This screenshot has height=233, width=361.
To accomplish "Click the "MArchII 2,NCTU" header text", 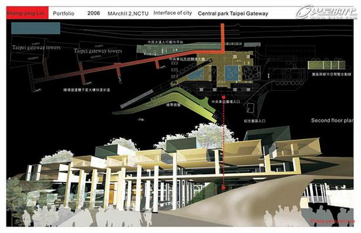I will coord(128,13).
